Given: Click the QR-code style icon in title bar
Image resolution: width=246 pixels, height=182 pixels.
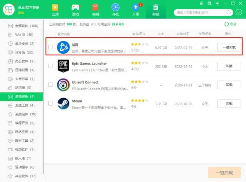Looking at the screenshot, I should point(210,3).
